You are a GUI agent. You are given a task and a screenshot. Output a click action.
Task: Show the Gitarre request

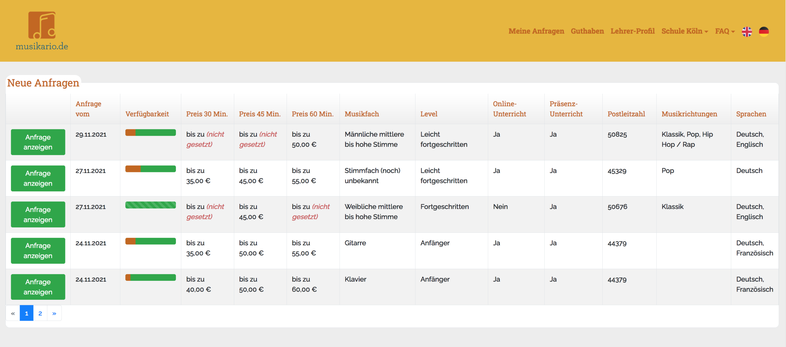[x=38, y=251]
